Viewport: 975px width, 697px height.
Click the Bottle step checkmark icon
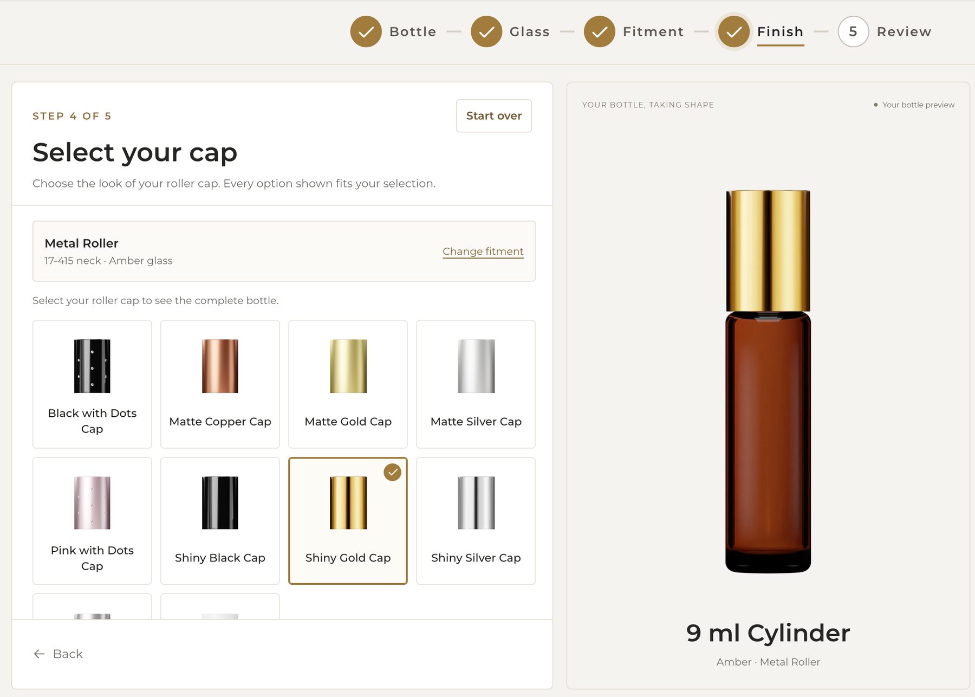click(366, 31)
